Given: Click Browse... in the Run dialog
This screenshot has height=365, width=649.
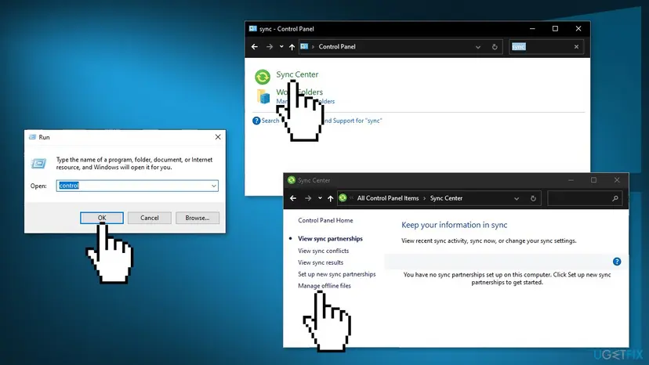Looking at the screenshot, I should point(198,218).
